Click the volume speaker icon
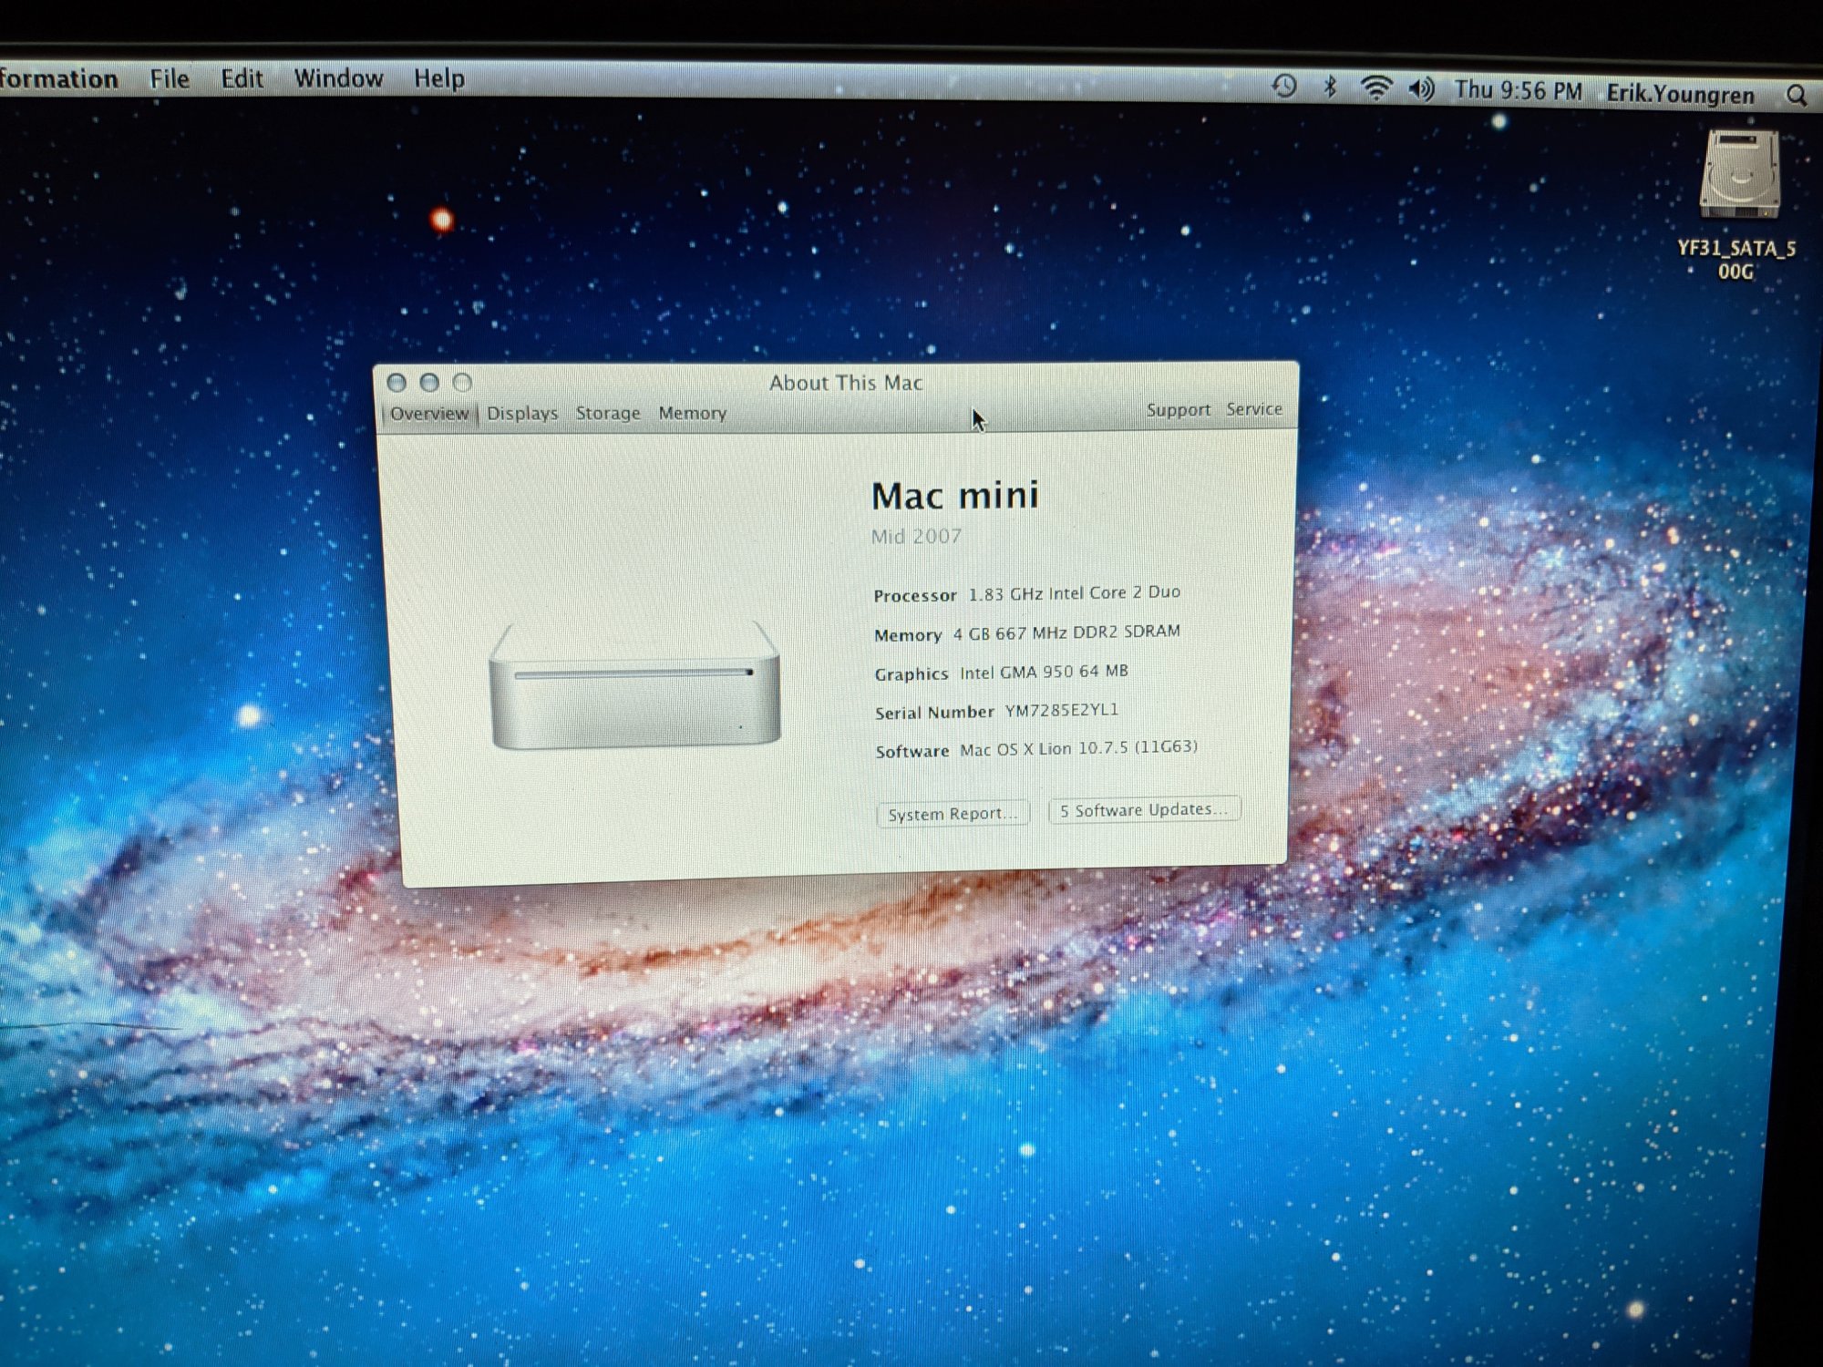1823x1367 pixels. click(1420, 89)
